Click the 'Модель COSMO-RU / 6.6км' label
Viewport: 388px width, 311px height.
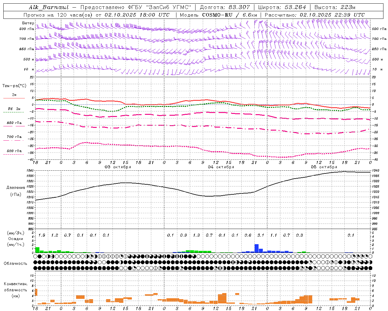tap(219, 15)
